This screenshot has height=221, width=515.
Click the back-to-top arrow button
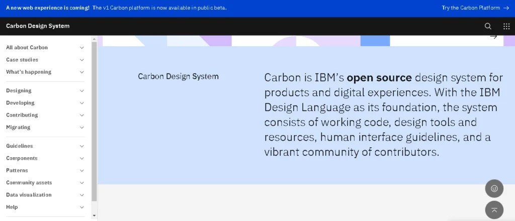494,210
